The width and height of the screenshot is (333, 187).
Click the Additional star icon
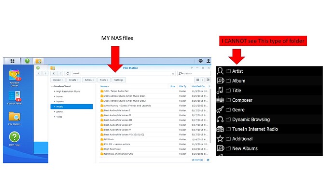220,139
